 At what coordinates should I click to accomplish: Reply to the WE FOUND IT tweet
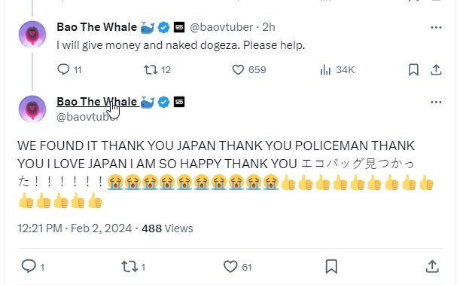point(33,266)
